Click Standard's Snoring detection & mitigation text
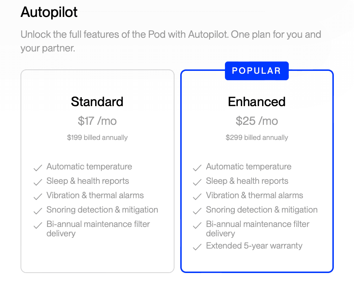Screen dimensions: 354x282 102,210
